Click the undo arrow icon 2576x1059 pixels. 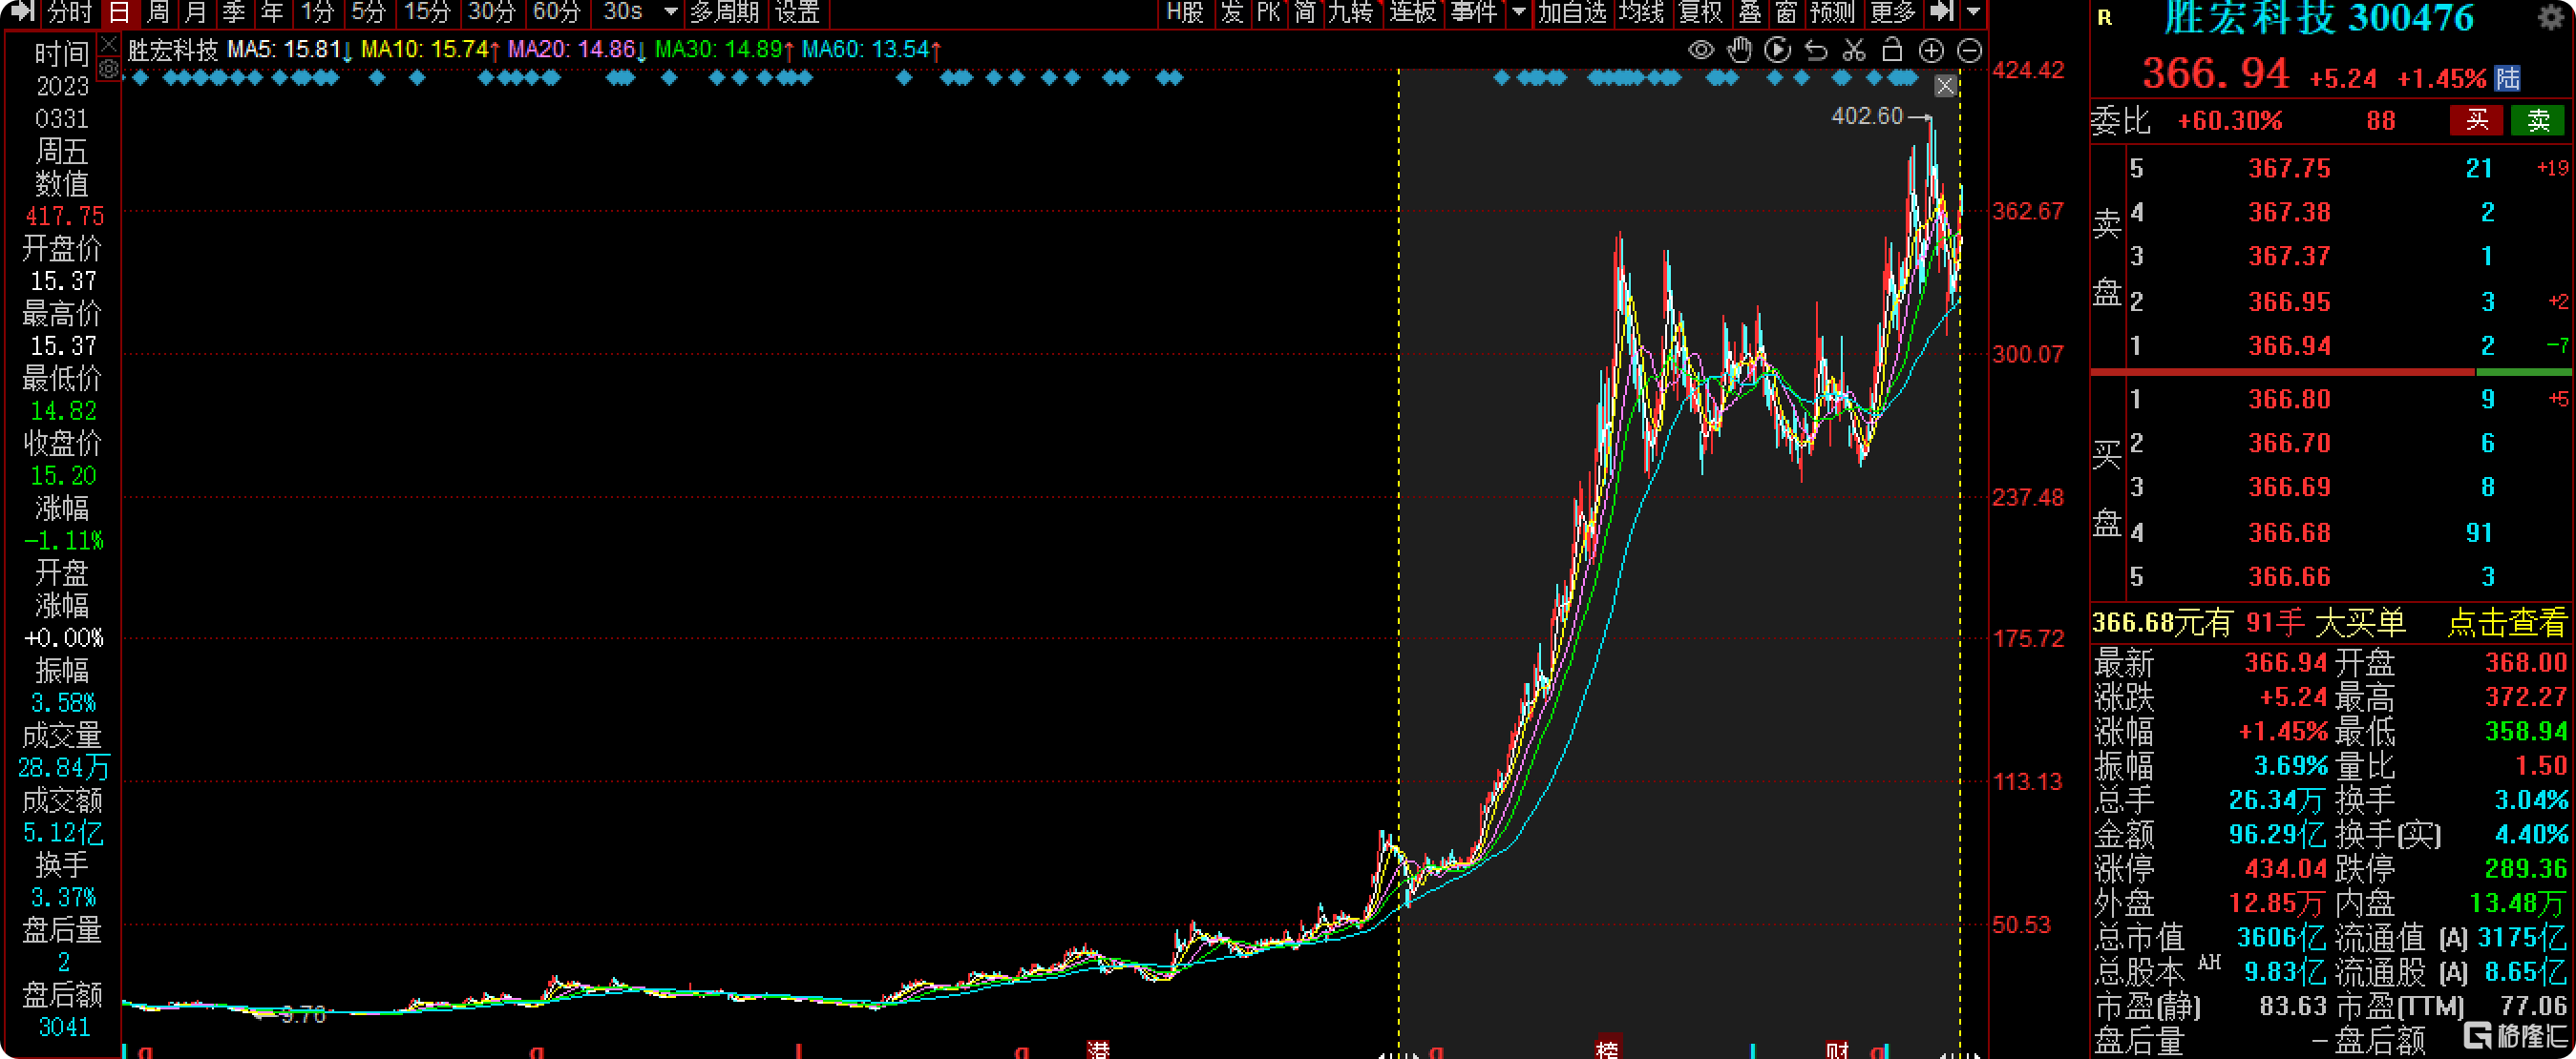tap(1816, 50)
